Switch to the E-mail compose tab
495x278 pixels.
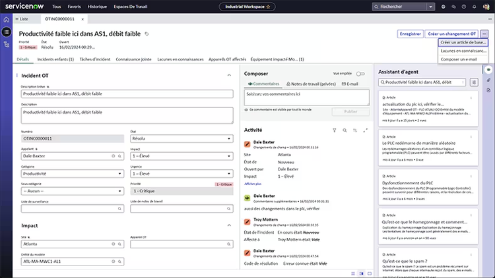[350, 84]
